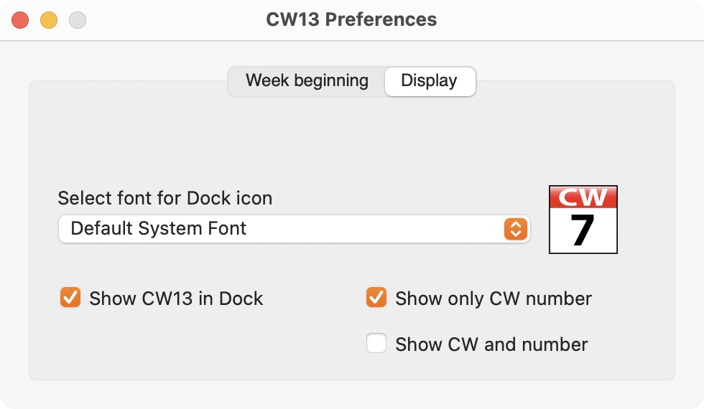Close the CW13 Preferences window
704x409 pixels.
[20, 20]
